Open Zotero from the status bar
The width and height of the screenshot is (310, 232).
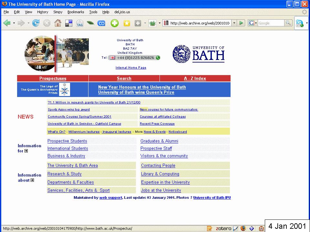[223, 228]
